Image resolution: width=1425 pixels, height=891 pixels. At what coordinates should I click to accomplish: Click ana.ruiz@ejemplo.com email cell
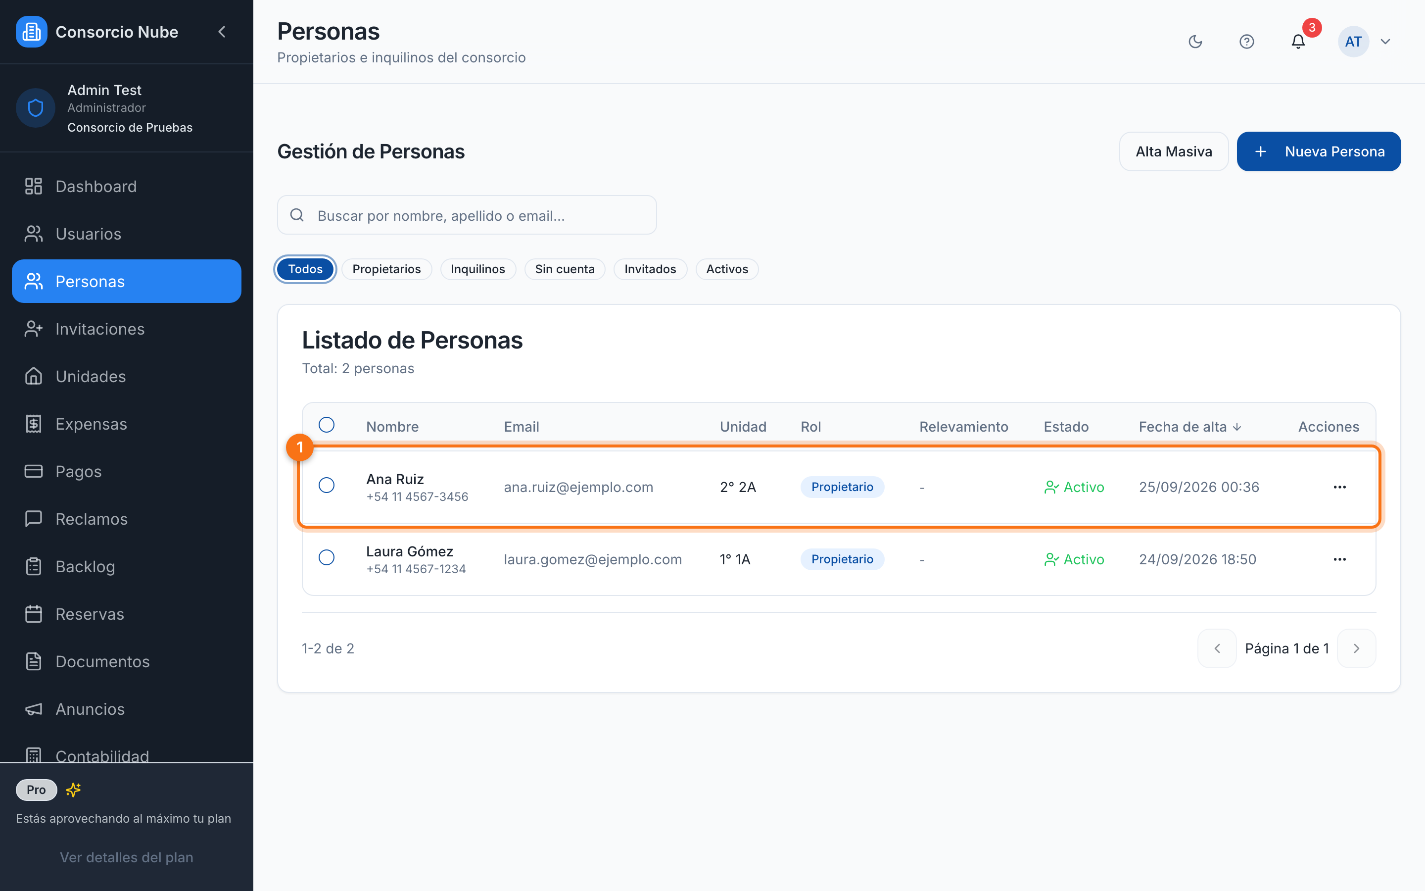[x=578, y=487]
